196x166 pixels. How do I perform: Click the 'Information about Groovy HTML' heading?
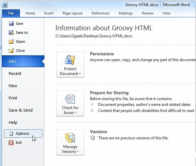(104, 28)
